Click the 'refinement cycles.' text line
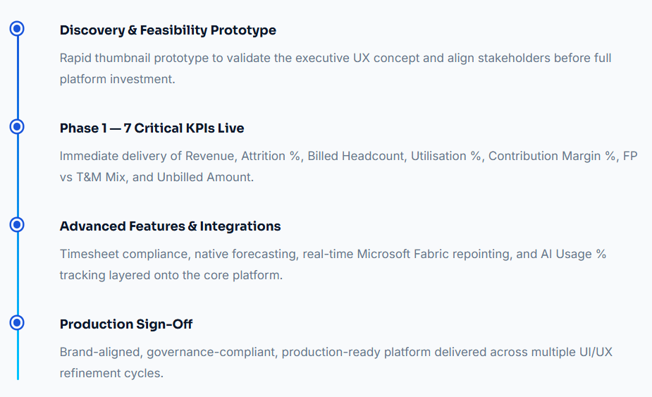This screenshot has width=652, height=397. coord(111,373)
